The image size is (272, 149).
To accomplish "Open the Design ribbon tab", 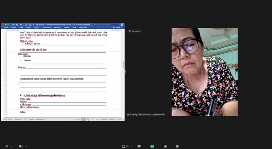I will click(29, 28).
